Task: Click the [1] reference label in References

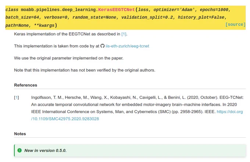Action: click(x=17, y=97)
